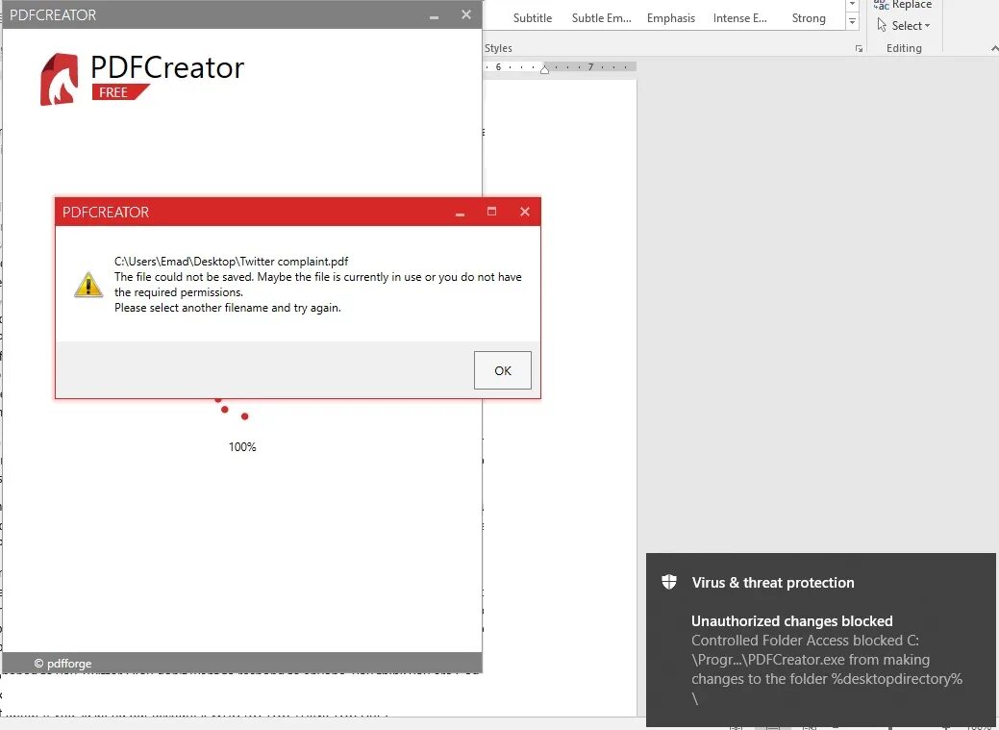Viewport: 999px width, 730px height.
Task: Click the '100%' progress label in PDFCreator
Action: point(242,447)
